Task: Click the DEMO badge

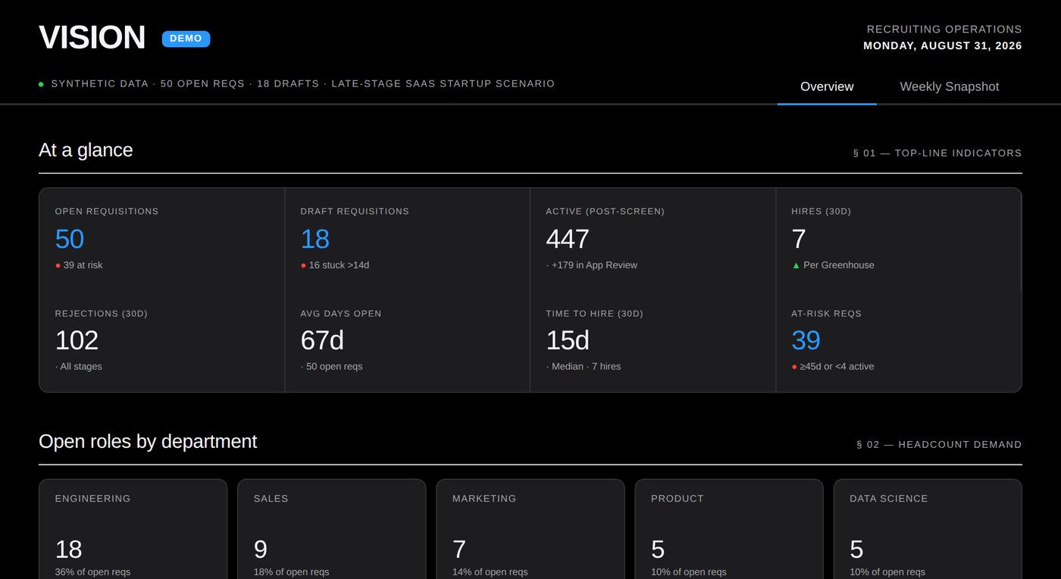Action: [186, 39]
